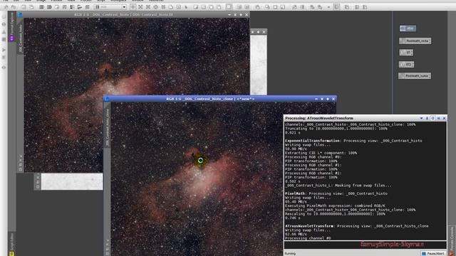Image resolution: width=456 pixels, height=256 pixels.
Task: Click the purple icon in the left dock
Action: [x=11, y=38]
